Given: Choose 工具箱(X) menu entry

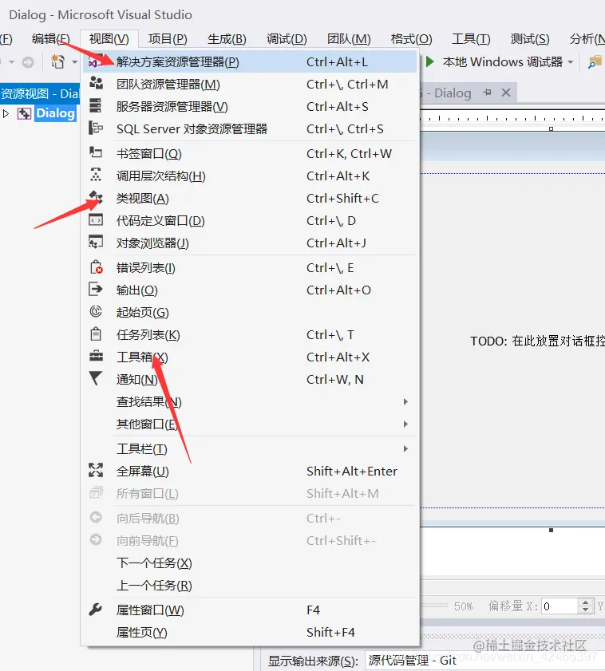Looking at the screenshot, I should pos(250,357).
